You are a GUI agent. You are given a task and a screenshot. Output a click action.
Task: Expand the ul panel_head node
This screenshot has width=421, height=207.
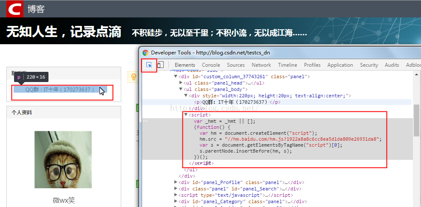[x=181, y=83]
